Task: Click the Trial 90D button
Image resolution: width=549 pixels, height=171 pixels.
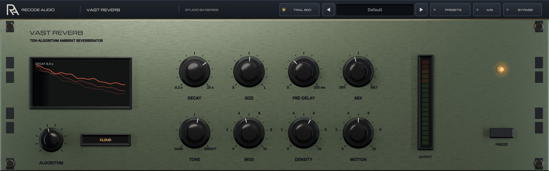Action: pyautogui.click(x=300, y=10)
